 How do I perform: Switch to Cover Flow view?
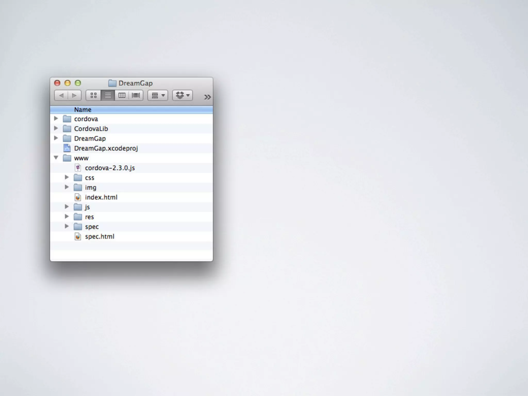[x=136, y=95]
